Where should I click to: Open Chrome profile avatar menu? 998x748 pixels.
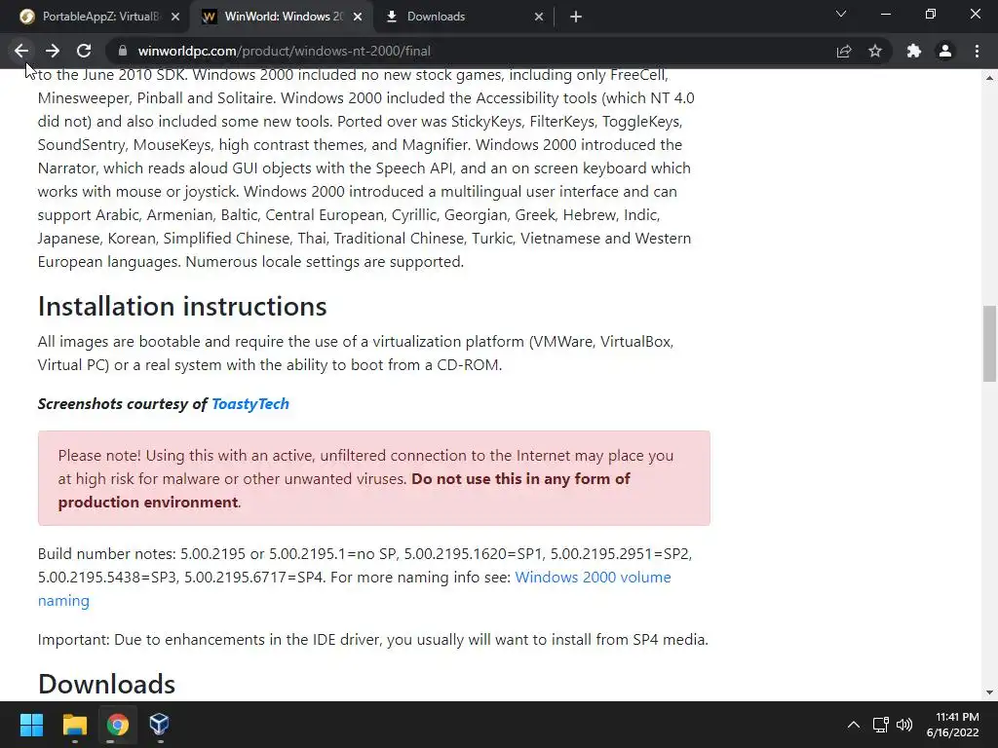(x=945, y=51)
